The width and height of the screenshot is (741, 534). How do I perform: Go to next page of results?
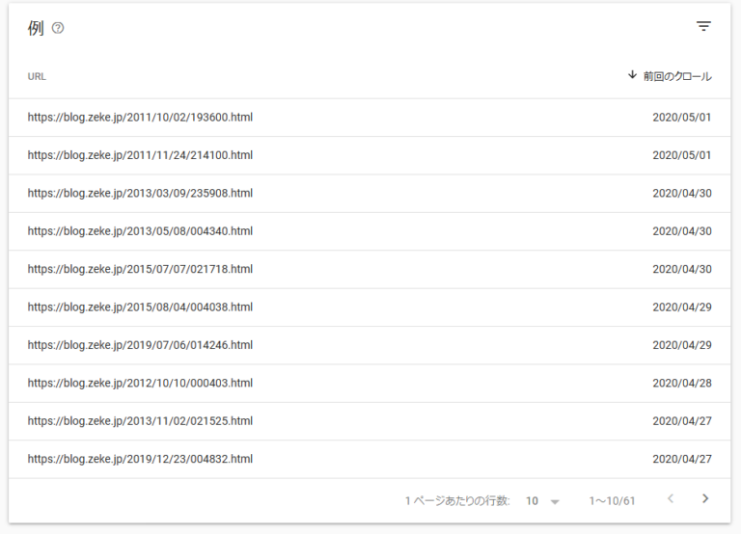pos(705,499)
